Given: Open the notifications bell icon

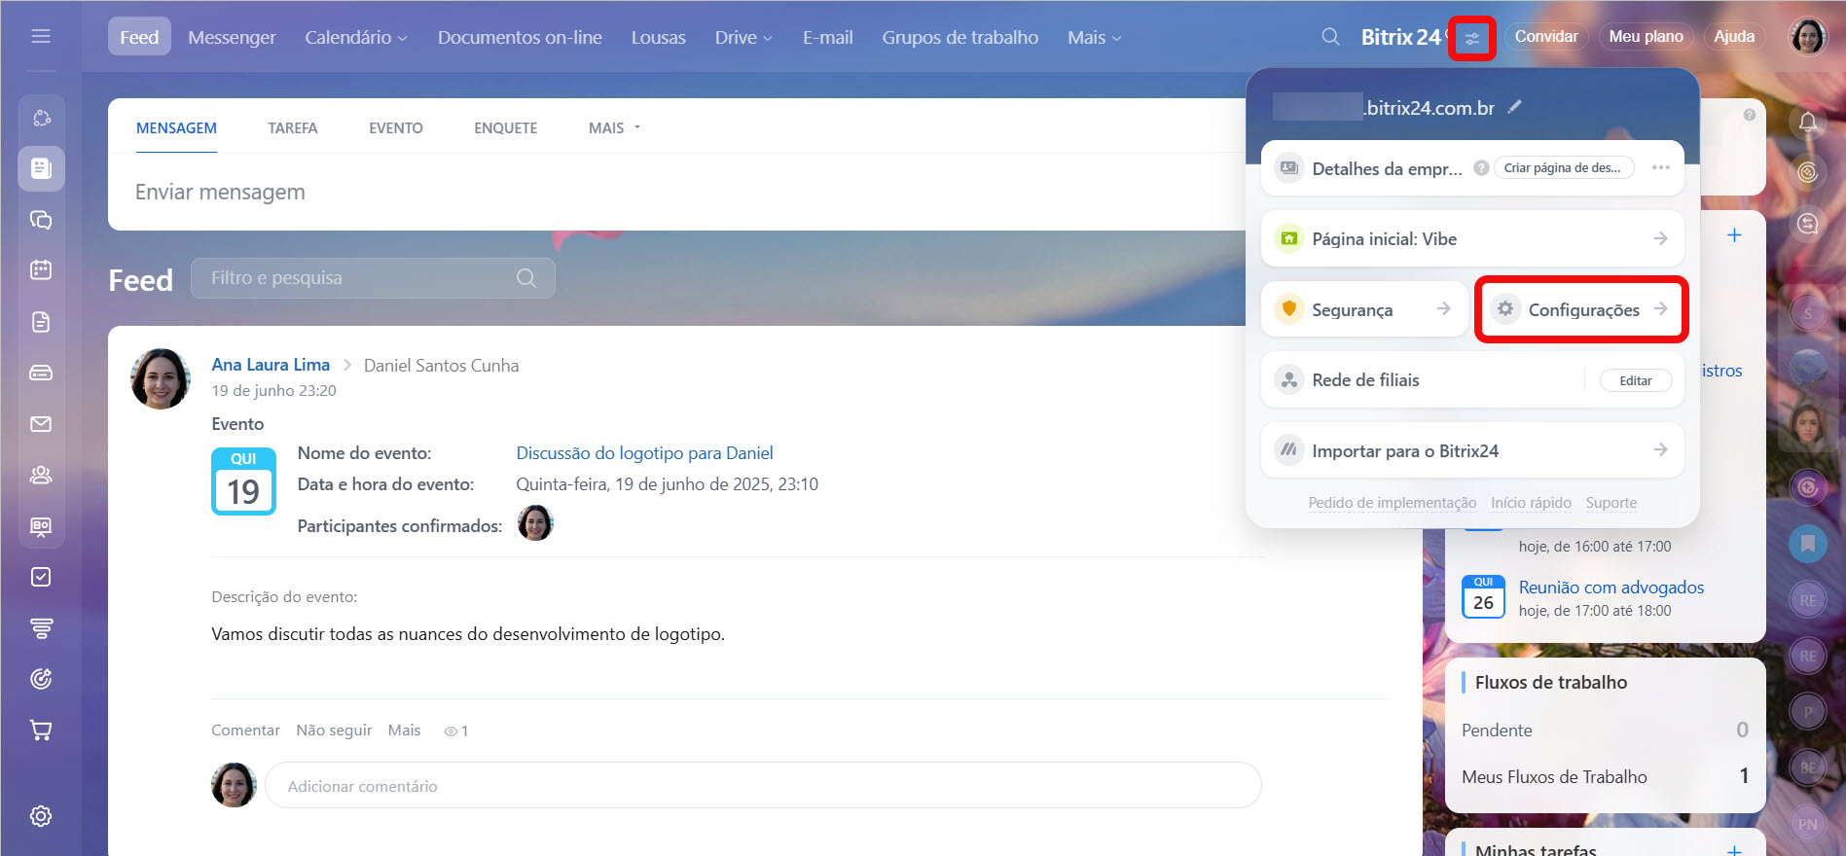Looking at the screenshot, I should pyautogui.click(x=1807, y=122).
